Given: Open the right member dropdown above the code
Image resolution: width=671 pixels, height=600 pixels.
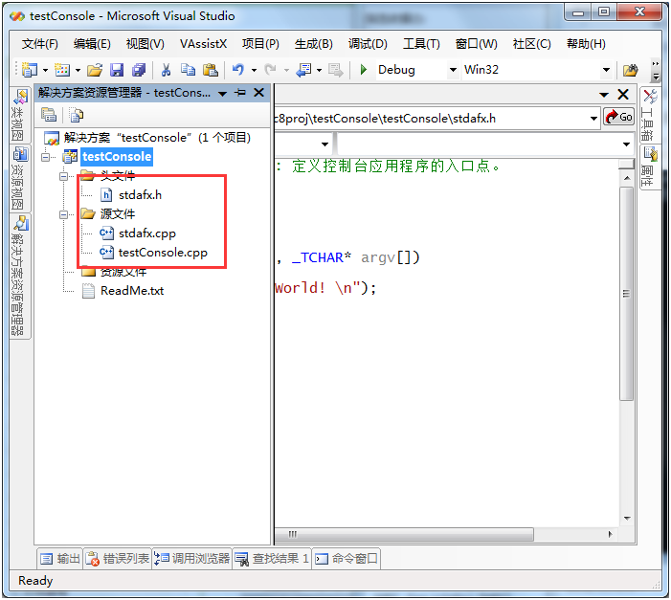Looking at the screenshot, I should coord(627,144).
